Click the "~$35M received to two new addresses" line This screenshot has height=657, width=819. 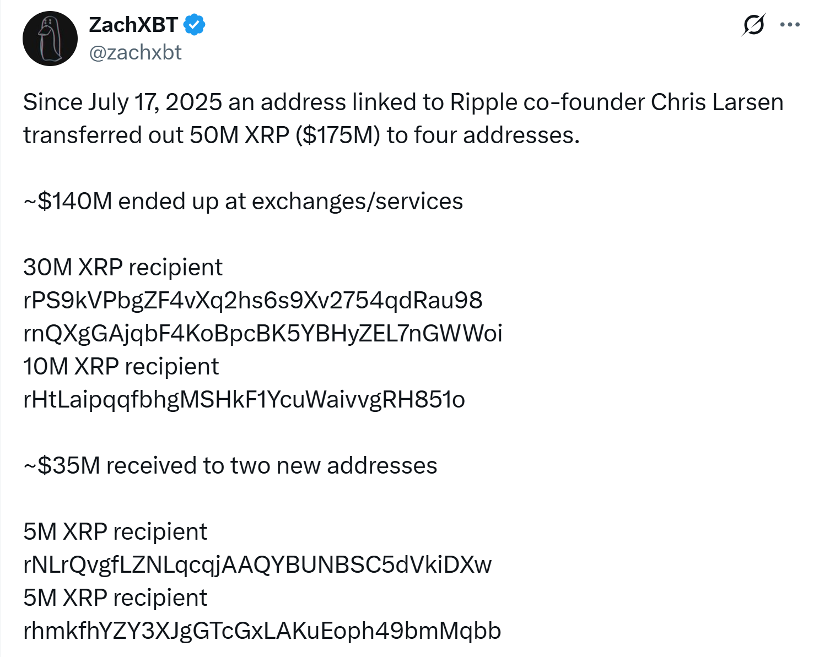(x=230, y=466)
